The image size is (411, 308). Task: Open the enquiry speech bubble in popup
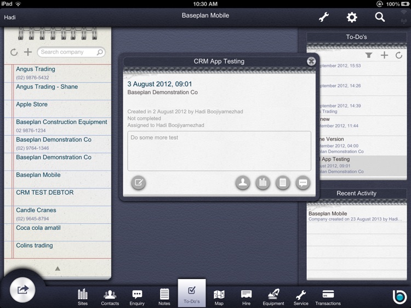pyautogui.click(x=303, y=182)
